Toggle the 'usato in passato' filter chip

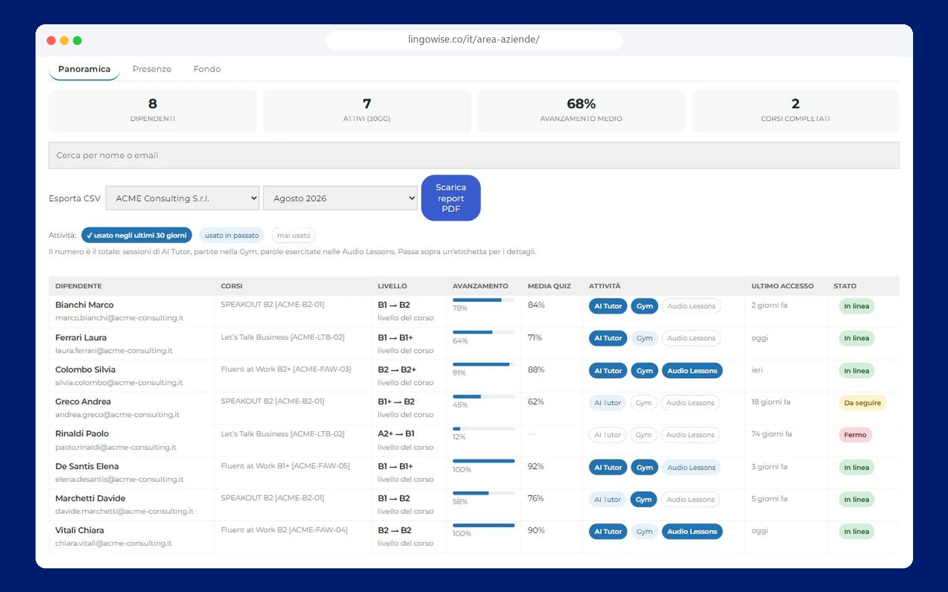point(232,235)
